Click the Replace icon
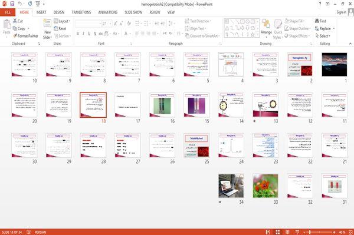 tap(317, 28)
